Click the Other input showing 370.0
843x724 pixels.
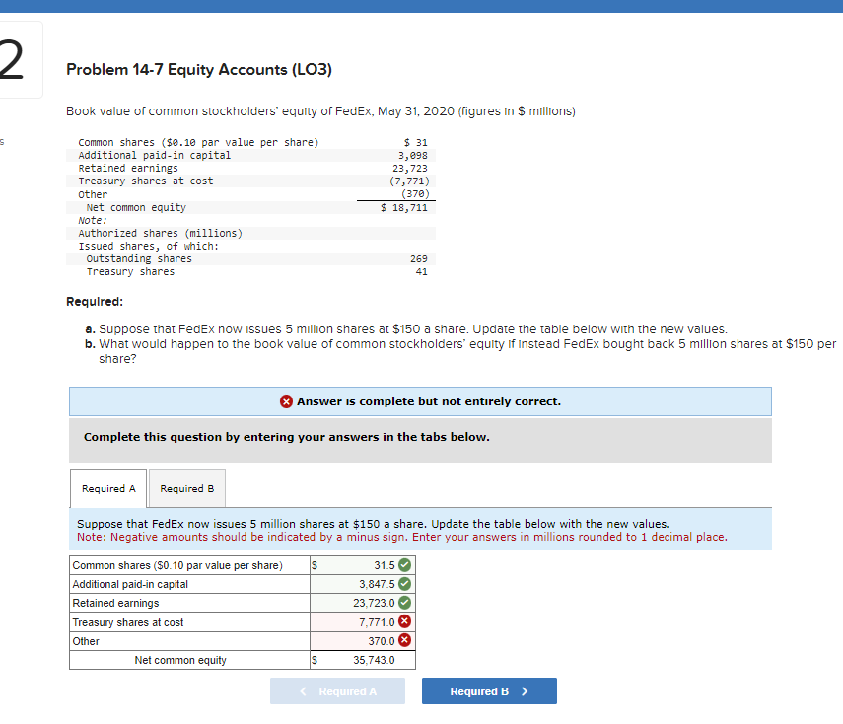click(x=360, y=640)
